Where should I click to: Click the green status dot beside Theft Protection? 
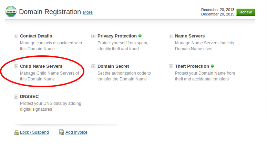point(212,66)
